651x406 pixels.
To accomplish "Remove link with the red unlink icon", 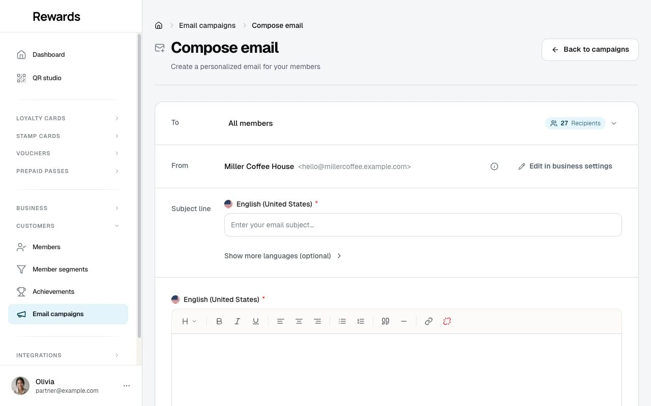I will coord(447,321).
